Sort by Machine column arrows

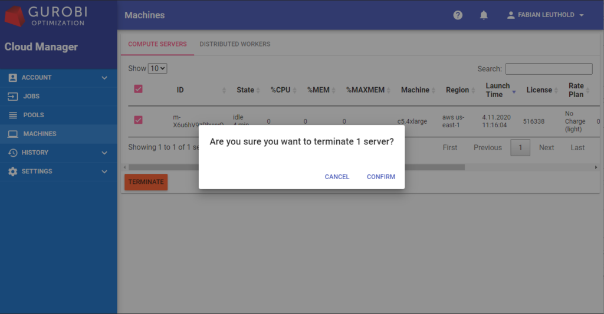[x=434, y=90]
